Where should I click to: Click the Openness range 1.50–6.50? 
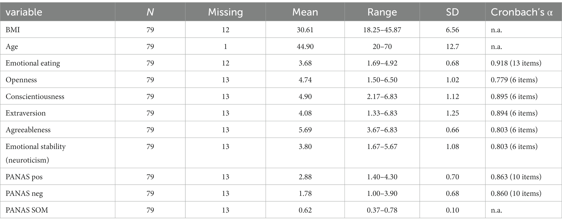click(382, 80)
